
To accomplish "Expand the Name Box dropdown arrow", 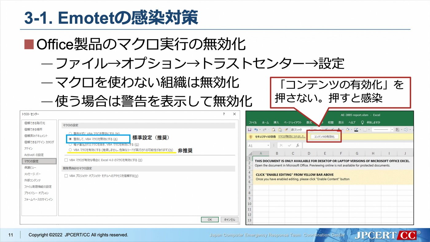I will tap(268, 145).
